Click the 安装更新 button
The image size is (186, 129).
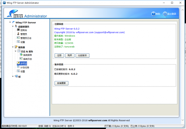point(61,83)
